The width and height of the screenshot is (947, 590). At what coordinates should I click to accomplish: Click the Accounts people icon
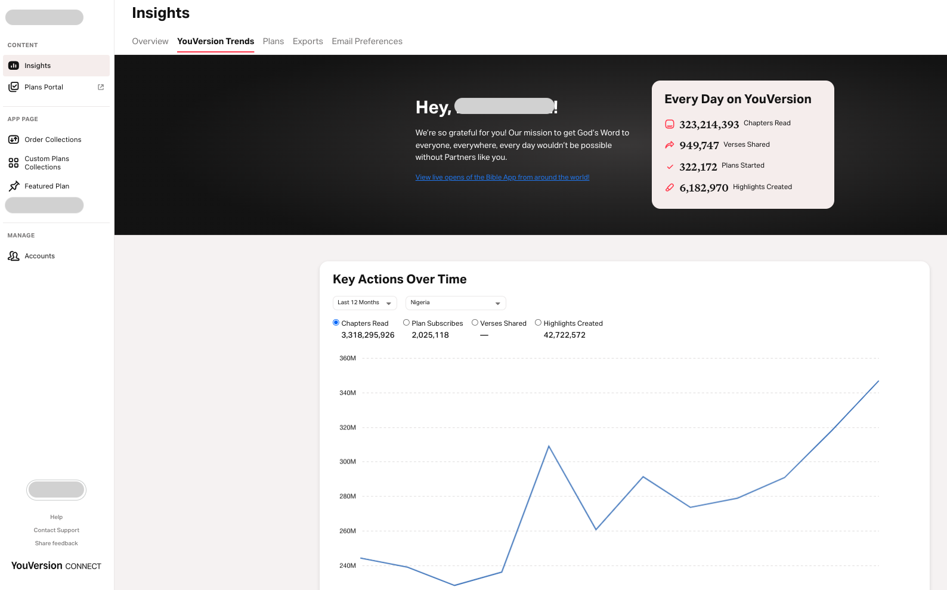point(14,256)
